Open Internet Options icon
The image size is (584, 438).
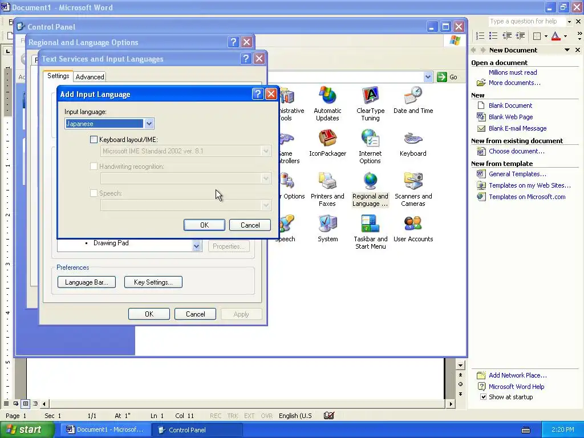coord(370,147)
